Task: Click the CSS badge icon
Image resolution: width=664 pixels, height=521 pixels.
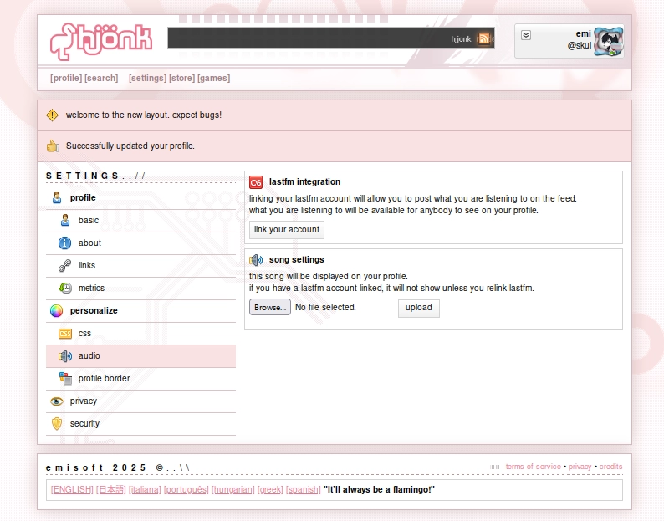Action: click(64, 334)
